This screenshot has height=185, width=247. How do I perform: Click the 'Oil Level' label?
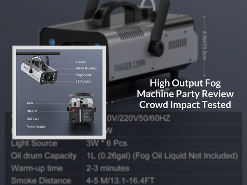32,119
